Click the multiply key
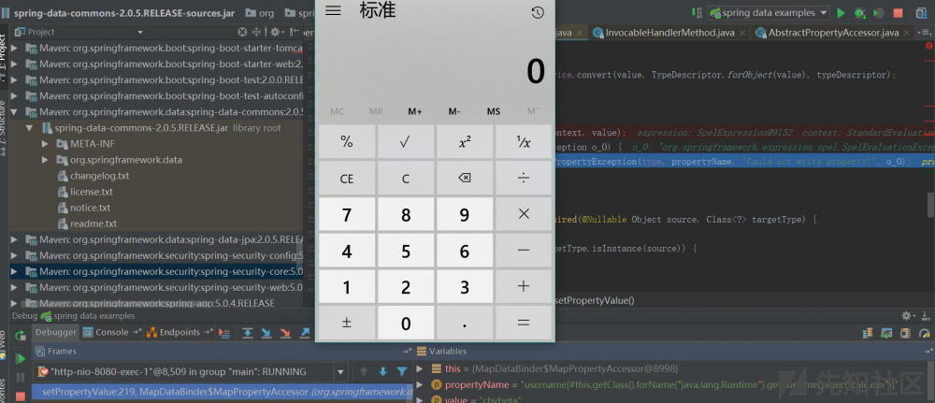The width and height of the screenshot is (935, 403). click(x=524, y=215)
